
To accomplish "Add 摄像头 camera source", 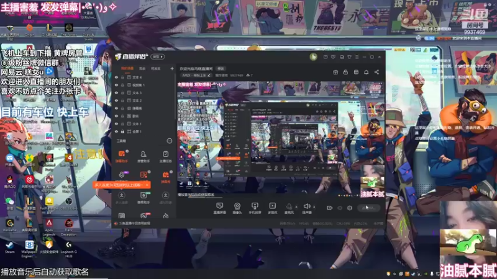I will tap(237, 208).
